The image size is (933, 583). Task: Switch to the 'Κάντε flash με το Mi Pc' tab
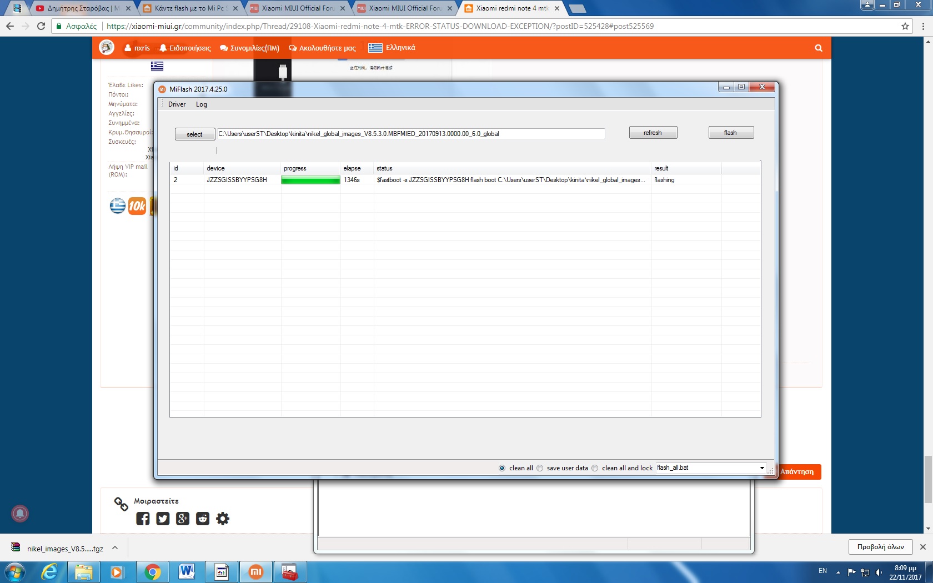point(190,8)
